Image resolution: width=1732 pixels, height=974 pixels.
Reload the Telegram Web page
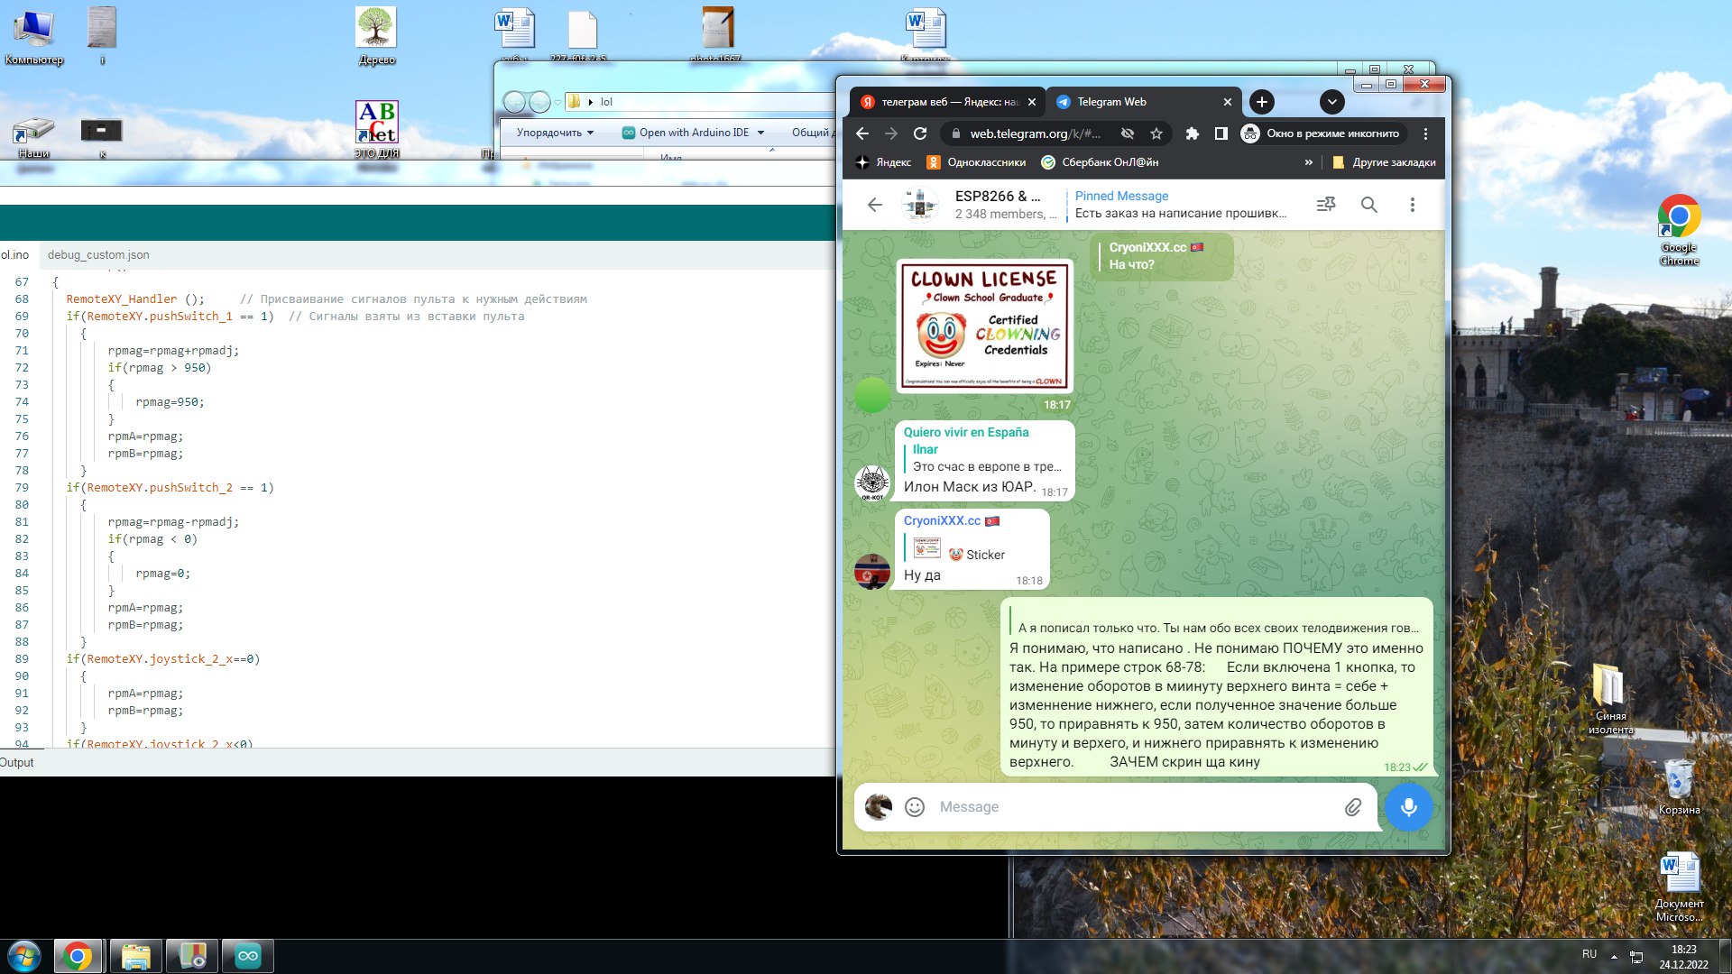tap(920, 133)
